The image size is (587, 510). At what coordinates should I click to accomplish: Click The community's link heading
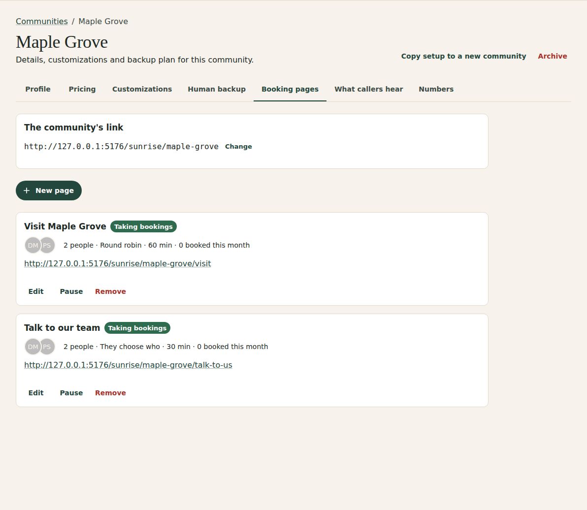[74, 127]
